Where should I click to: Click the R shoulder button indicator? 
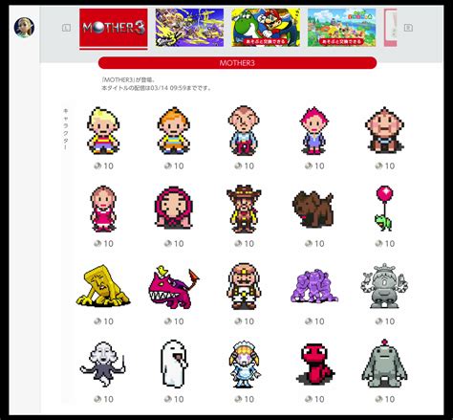click(408, 28)
